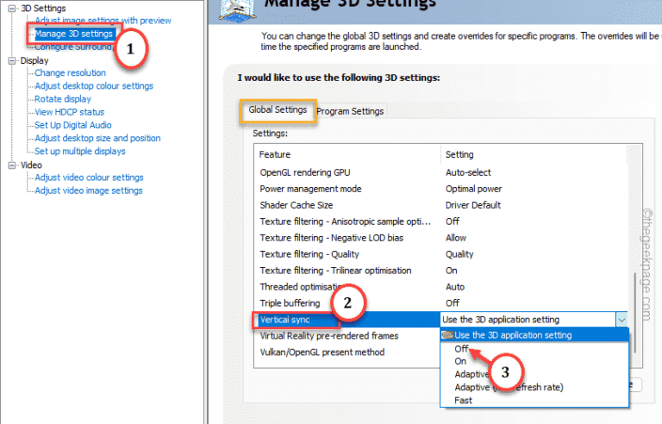Collapse the Video tree node

coord(12,165)
